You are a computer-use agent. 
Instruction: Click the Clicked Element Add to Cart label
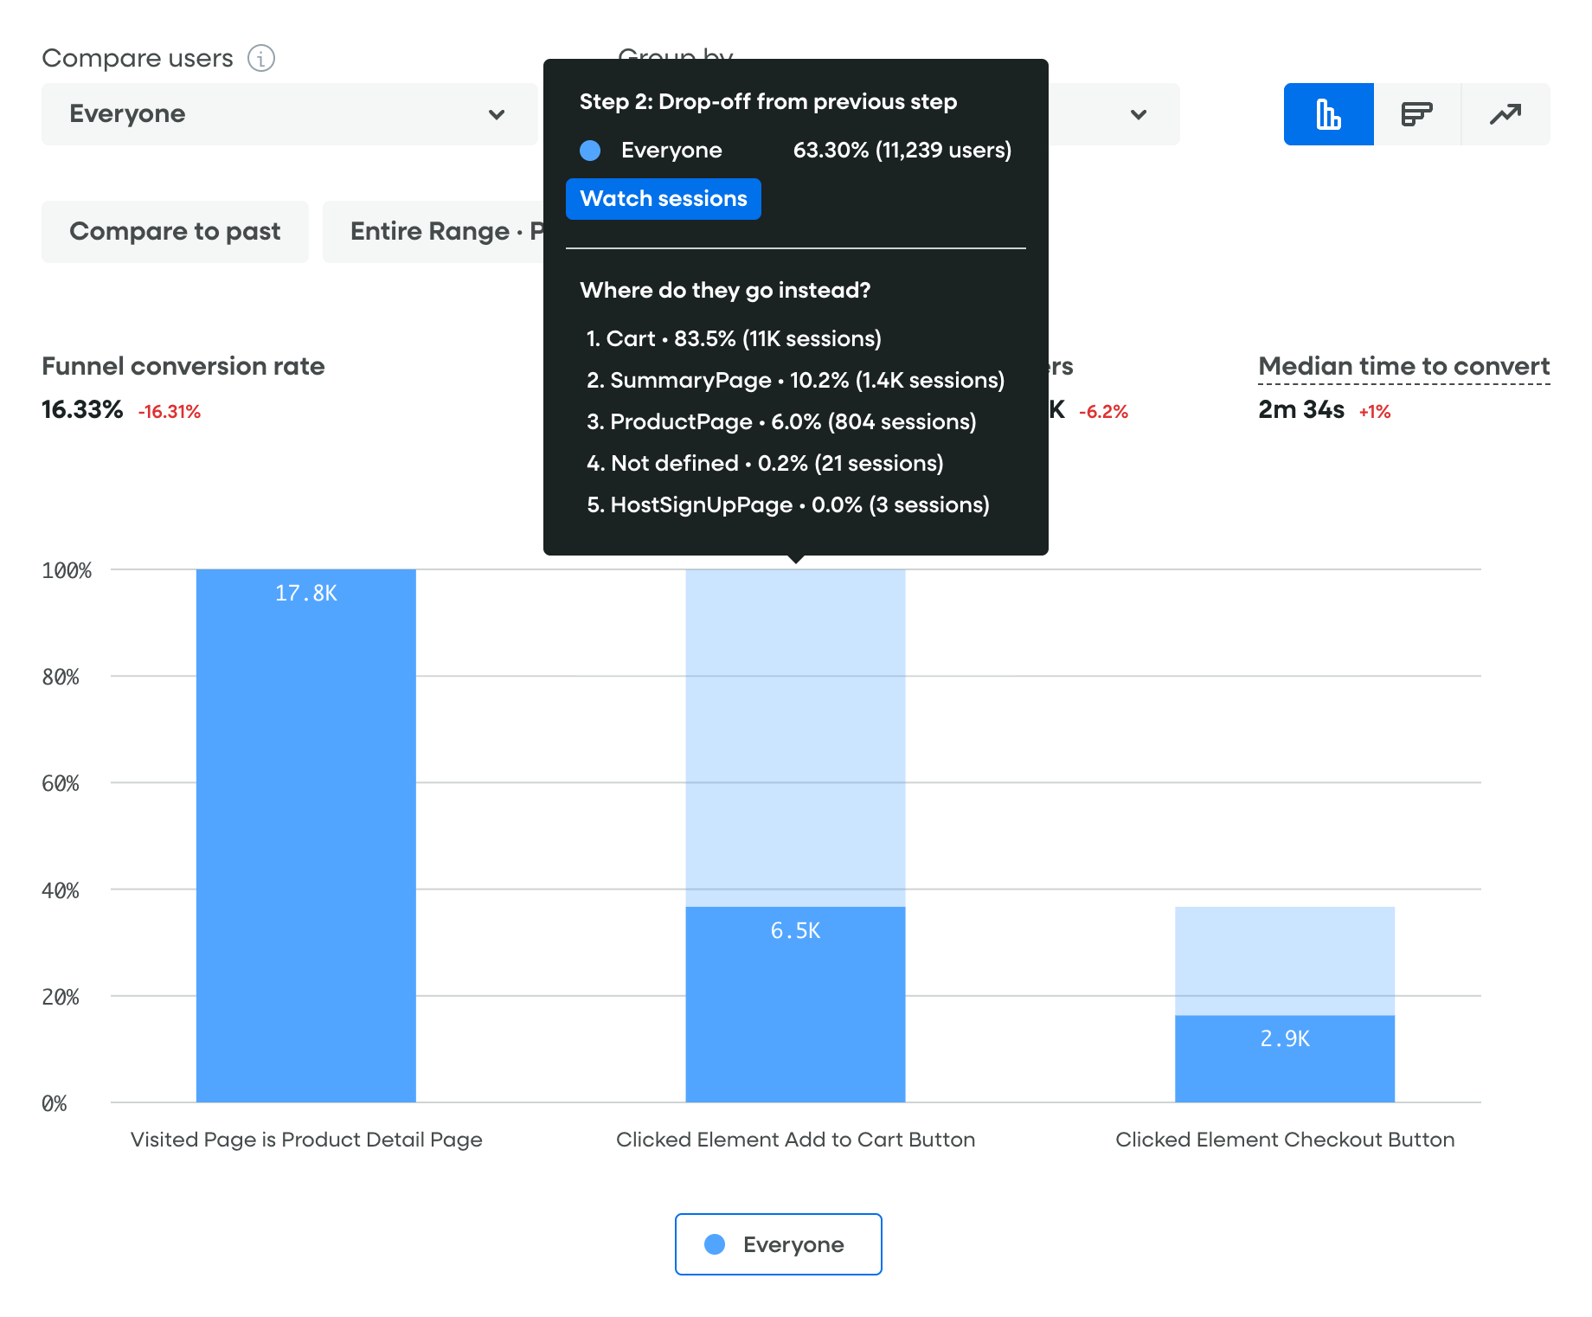(796, 1140)
